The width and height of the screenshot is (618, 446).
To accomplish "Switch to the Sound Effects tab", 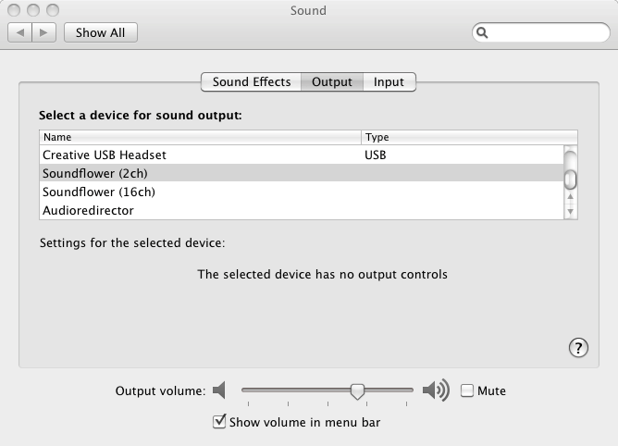I will pos(251,81).
